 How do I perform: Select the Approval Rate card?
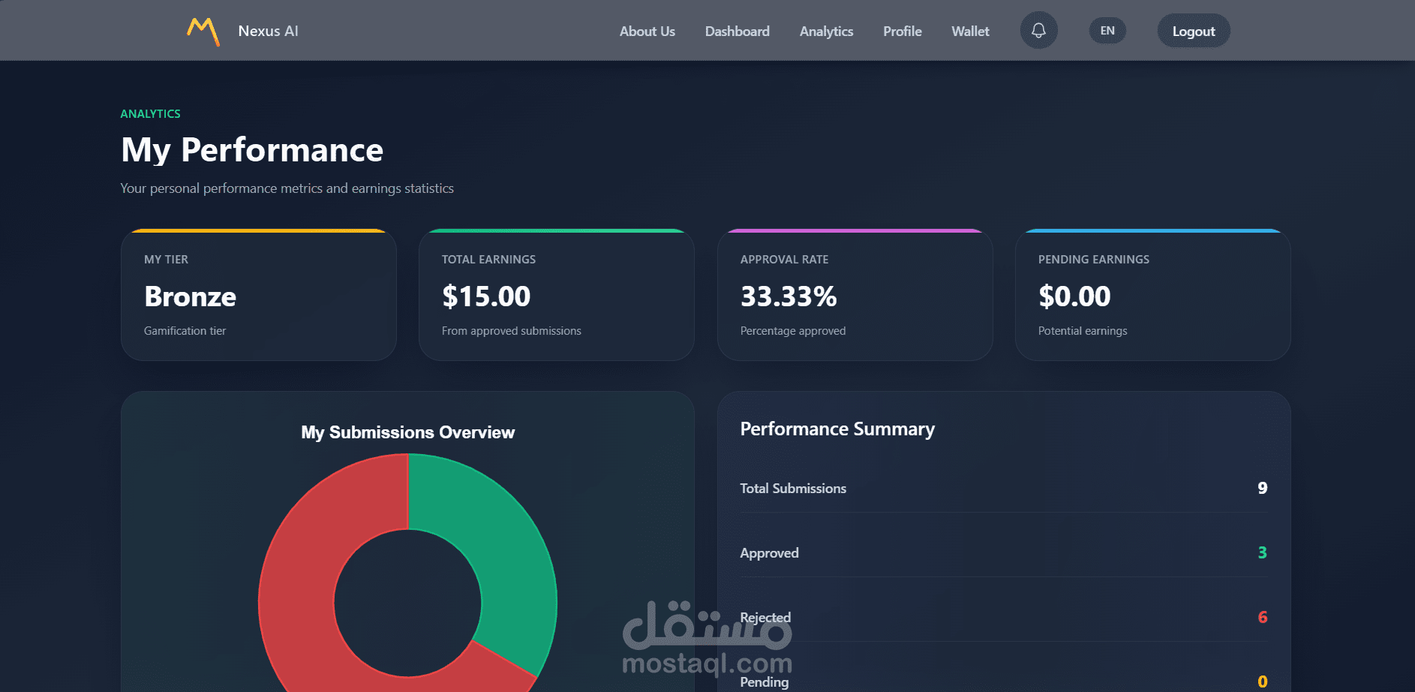(x=855, y=295)
